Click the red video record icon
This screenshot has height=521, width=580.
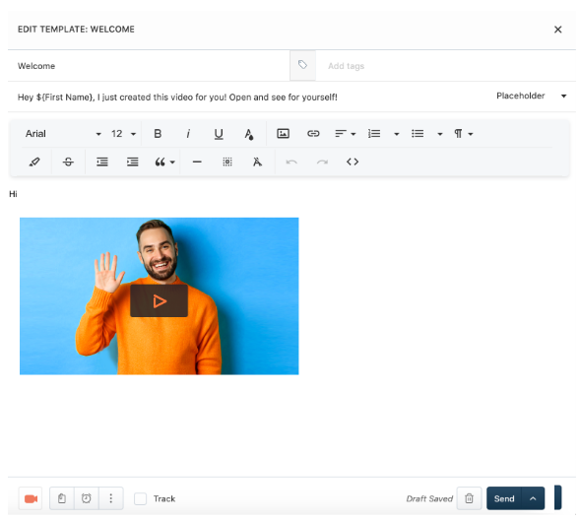pos(31,498)
